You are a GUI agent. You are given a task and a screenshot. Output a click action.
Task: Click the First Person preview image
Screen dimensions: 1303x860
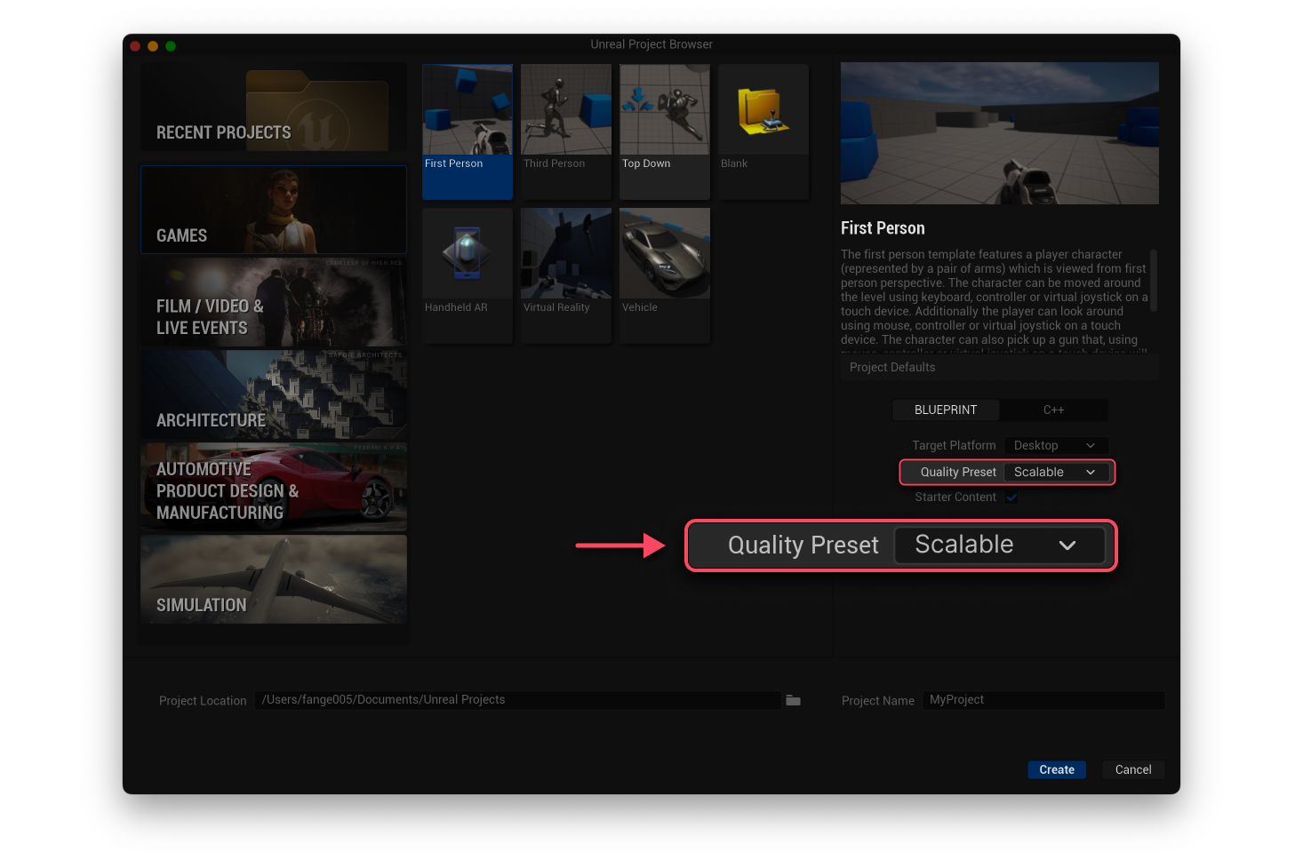click(x=1000, y=133)
